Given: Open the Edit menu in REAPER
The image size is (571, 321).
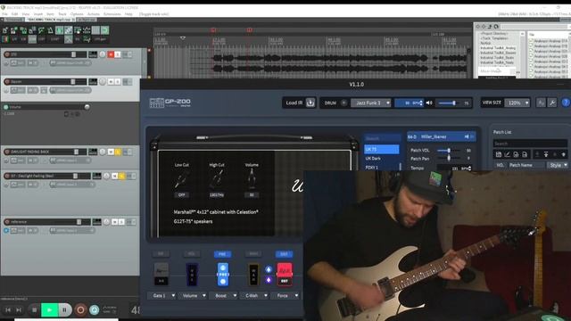Looking at the screenshot, I should [x=14, y=14].
